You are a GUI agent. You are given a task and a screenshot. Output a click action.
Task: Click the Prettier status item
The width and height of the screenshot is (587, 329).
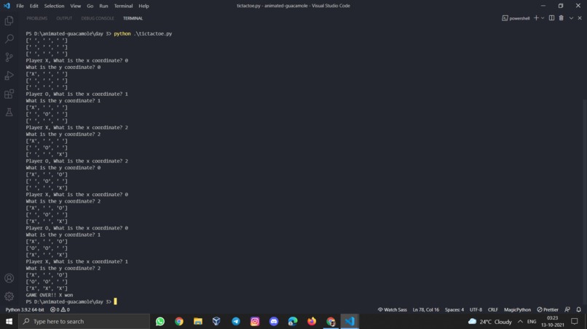[548, 309]
